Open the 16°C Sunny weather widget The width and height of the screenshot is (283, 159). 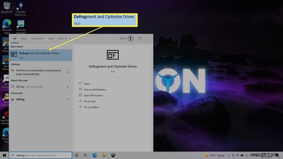pos(215,155)
